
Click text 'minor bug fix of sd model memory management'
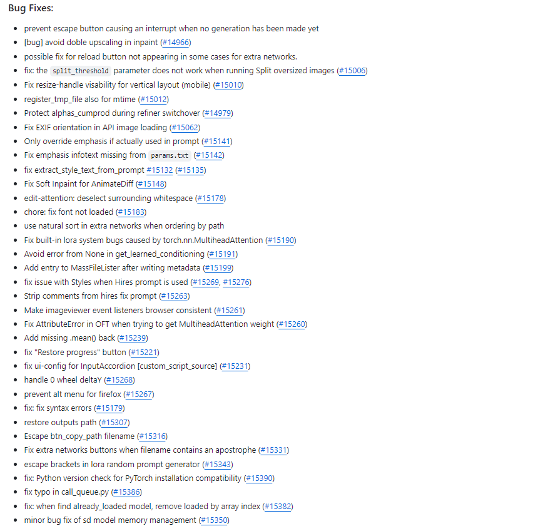coord(110,520)
